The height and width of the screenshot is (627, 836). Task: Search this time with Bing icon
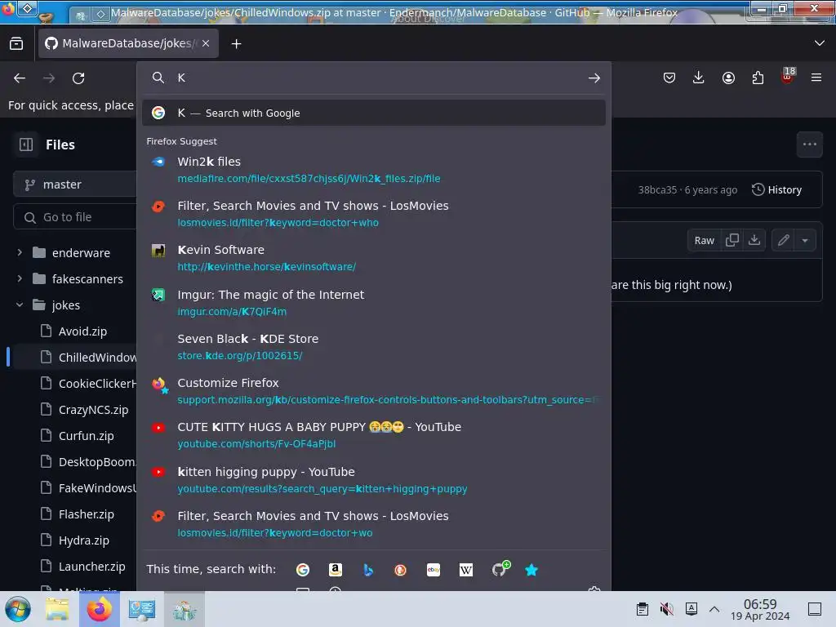pos(368,569)
